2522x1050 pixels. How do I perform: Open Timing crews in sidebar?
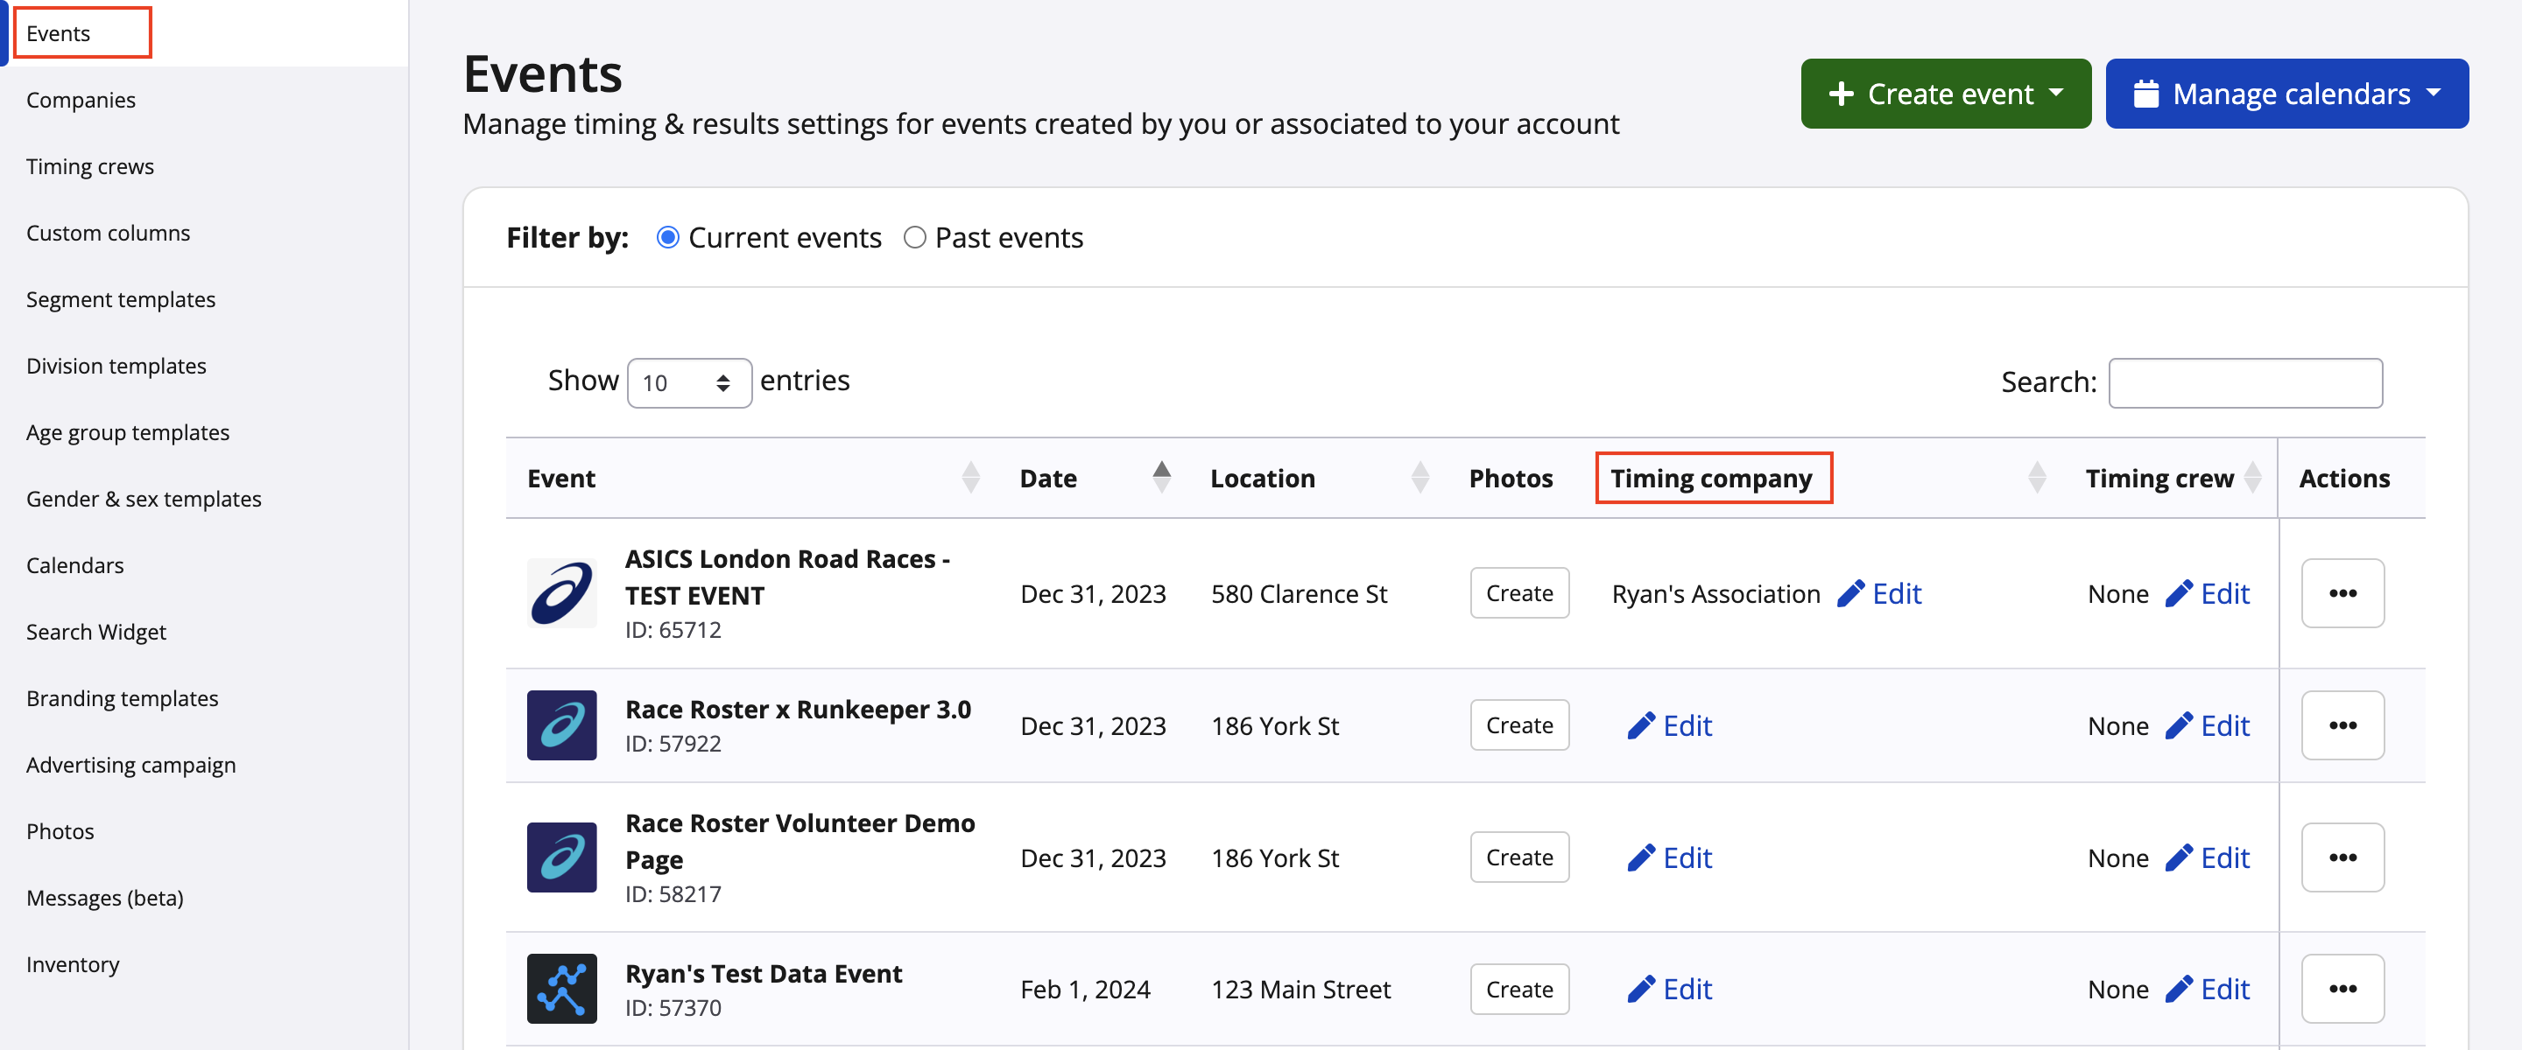(90, 166)
